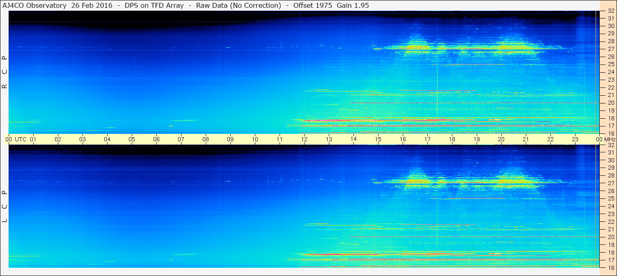This screenshot has height=276, width=617.
Task: Select the 13 hour mark on time axis
Action: click(x=329, y=139)
